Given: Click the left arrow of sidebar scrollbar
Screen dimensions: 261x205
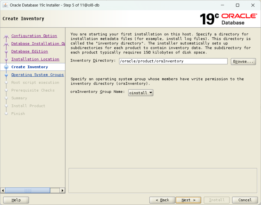Looking at the screenshot, I should [x=3, y=190].
